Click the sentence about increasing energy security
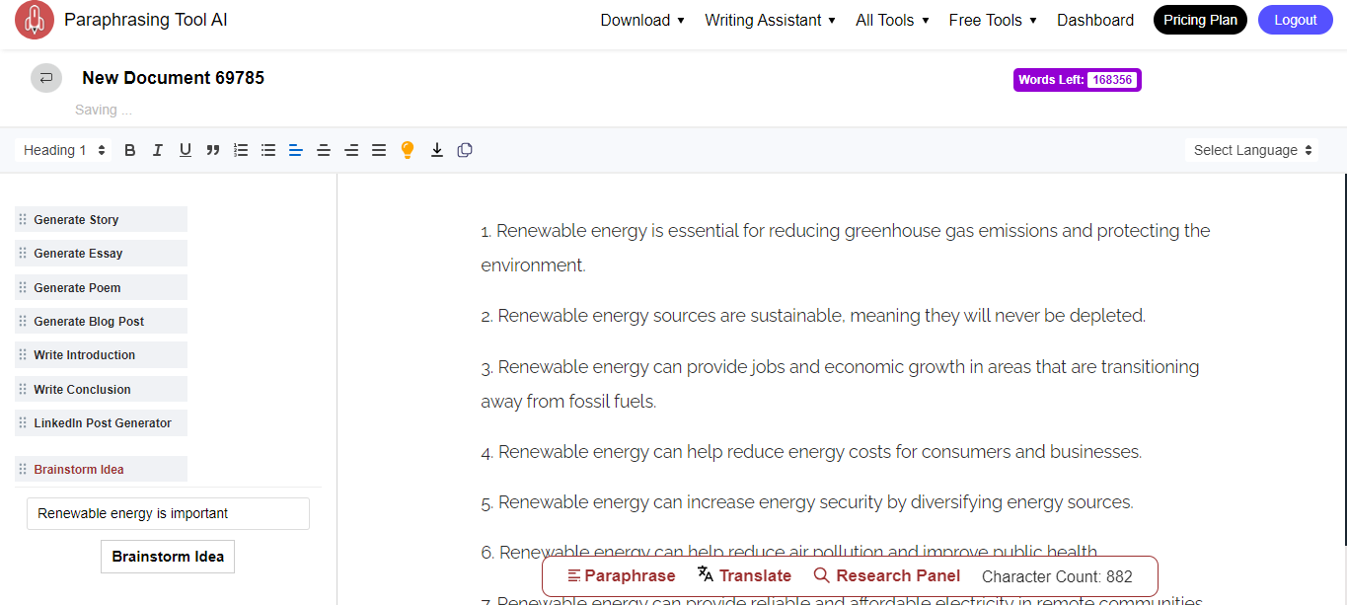1347x605 pixels. [807, 502]
